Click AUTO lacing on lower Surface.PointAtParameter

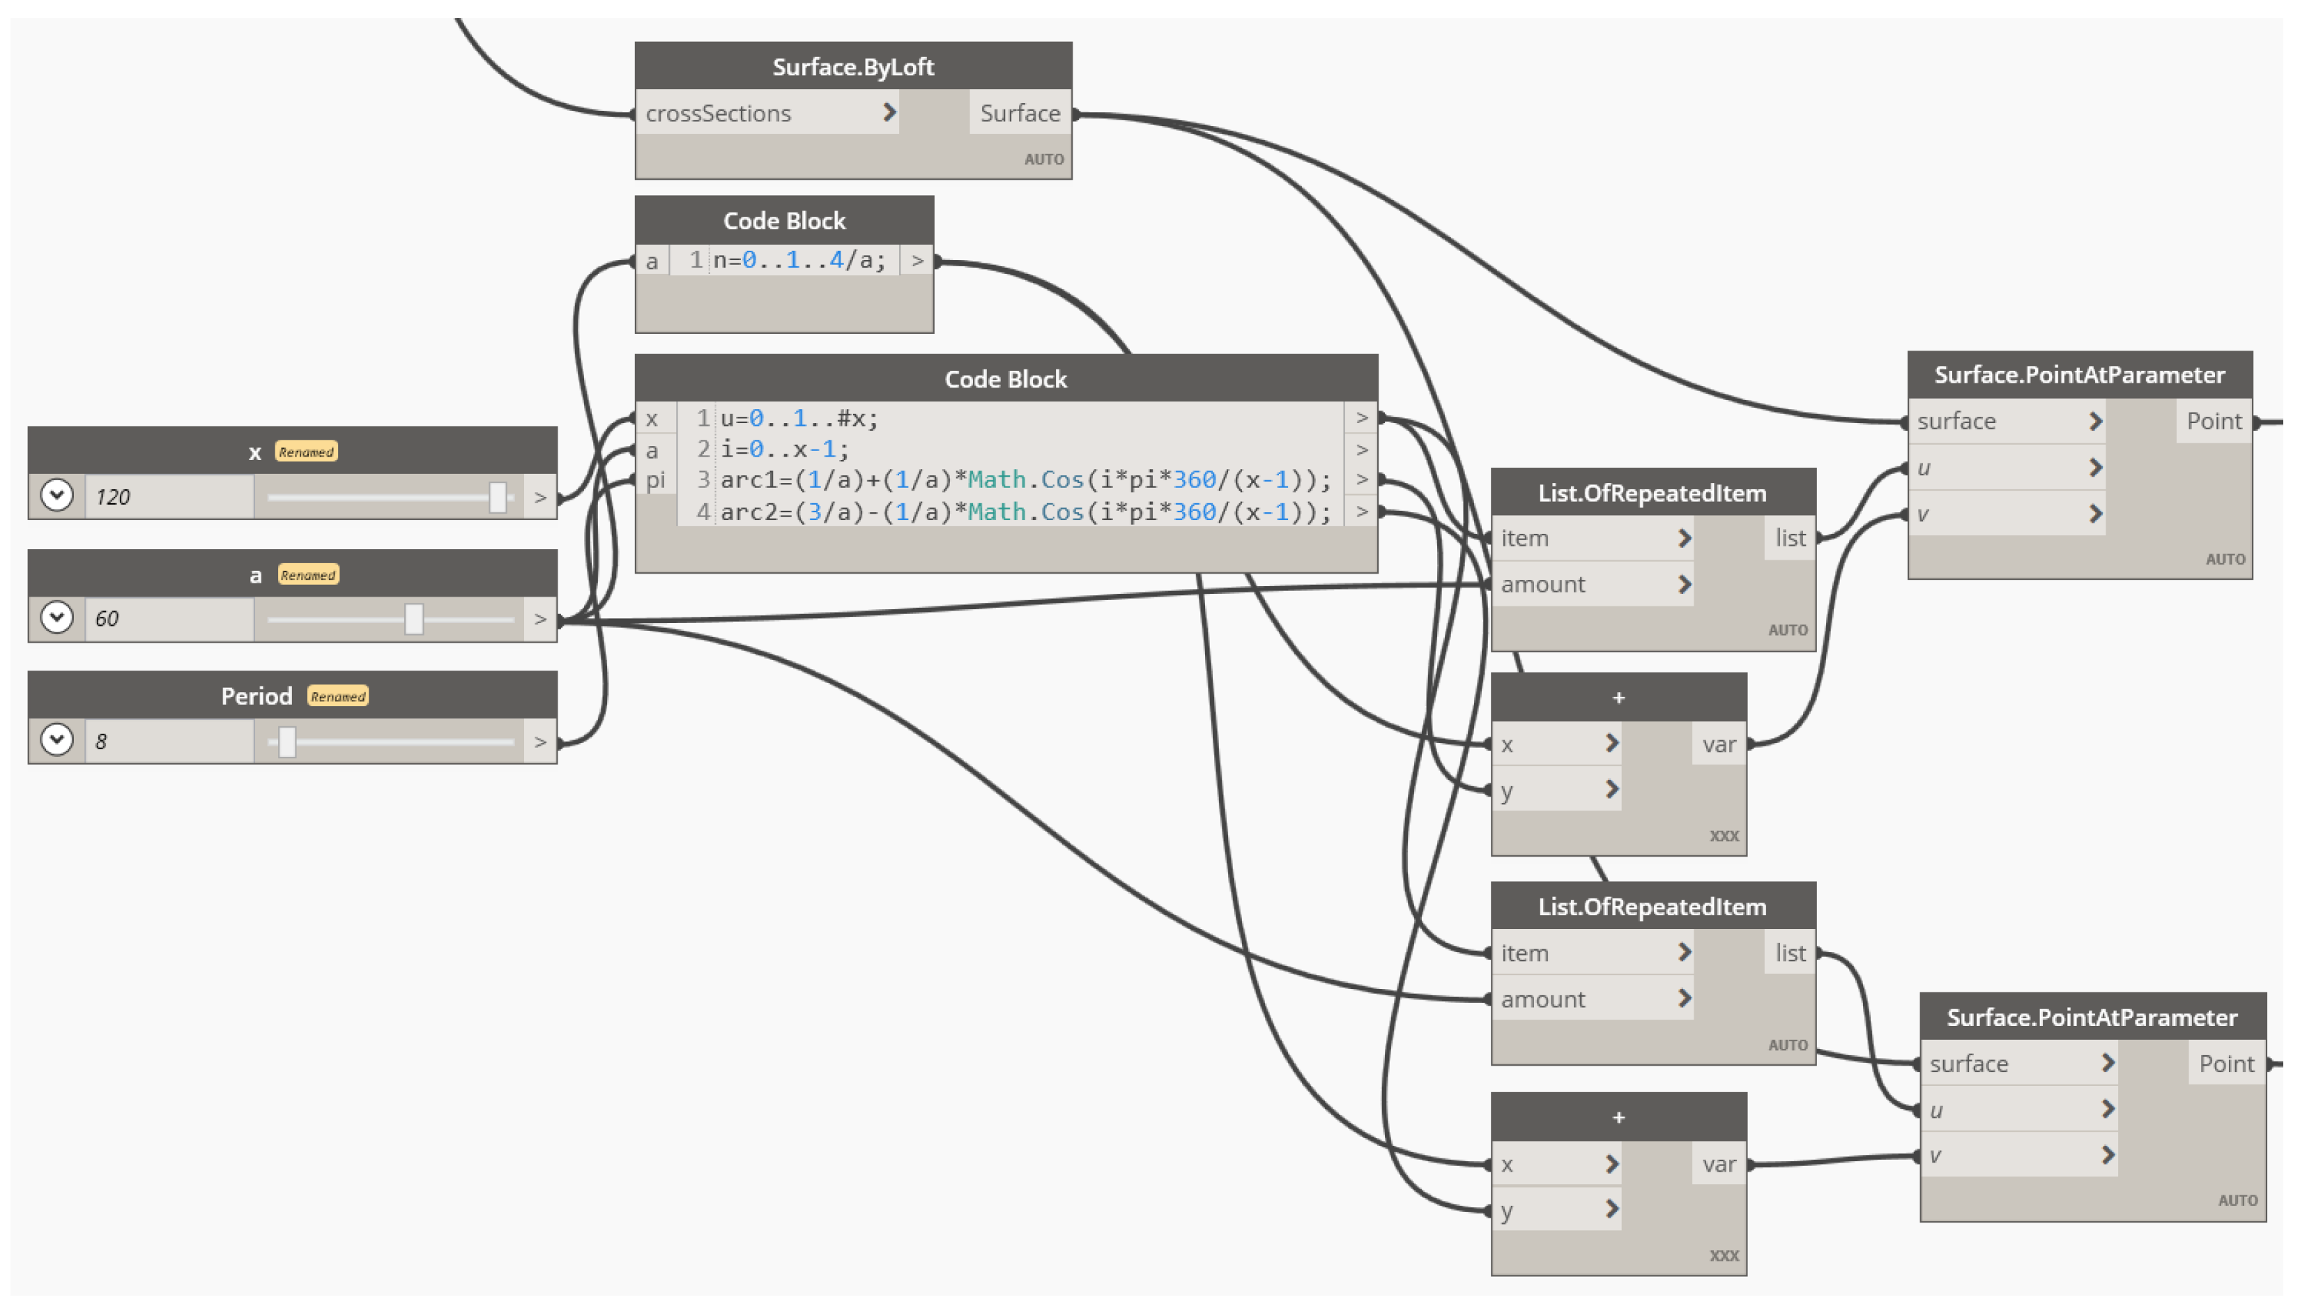(2237, 1200)
